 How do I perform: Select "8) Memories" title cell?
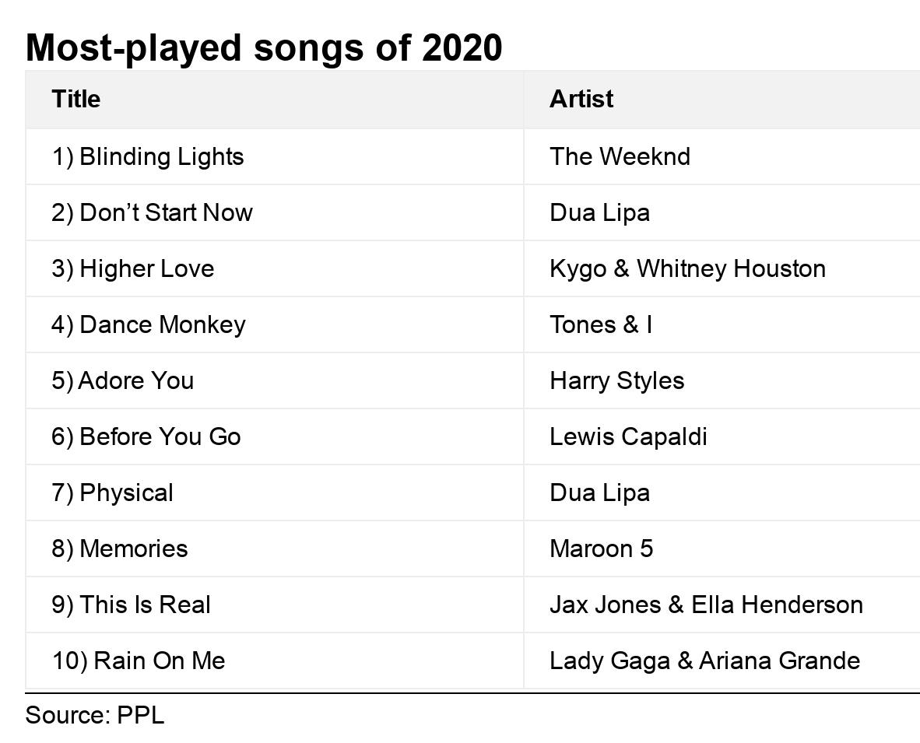point(120,548)
